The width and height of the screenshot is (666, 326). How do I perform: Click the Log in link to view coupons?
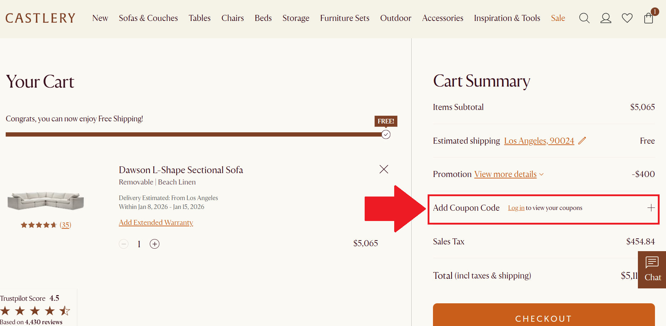click(516, 208)
